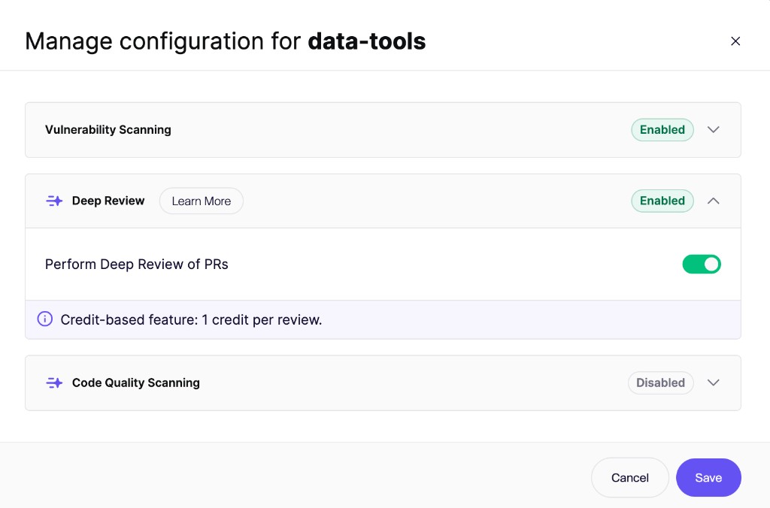770x508 pixels.
Task: Click the Enabled badge for Deep Review
Action: (662, 201)
